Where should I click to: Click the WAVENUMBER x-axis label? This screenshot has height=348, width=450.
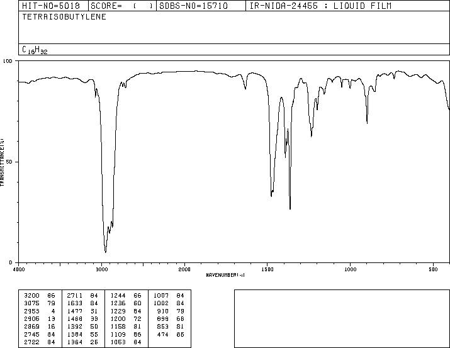[225, 275]
